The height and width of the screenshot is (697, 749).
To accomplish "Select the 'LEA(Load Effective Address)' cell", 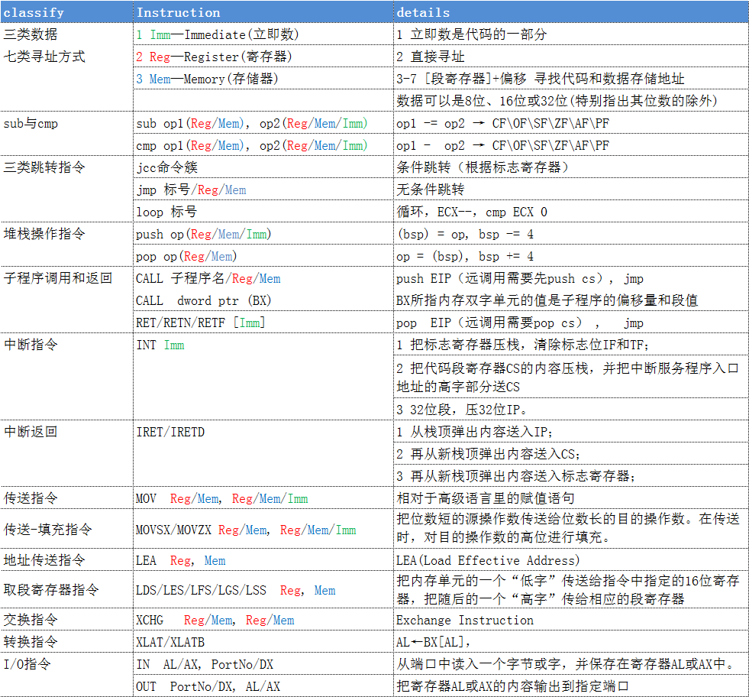I will coord(571,559).
